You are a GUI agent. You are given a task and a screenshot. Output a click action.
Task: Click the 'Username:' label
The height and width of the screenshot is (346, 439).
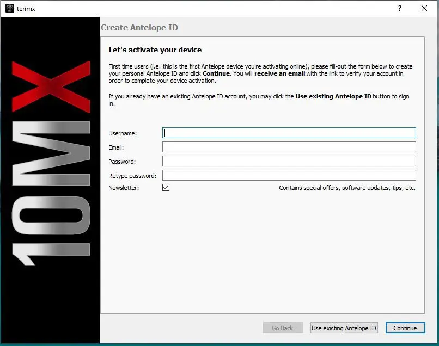(123, 133)
